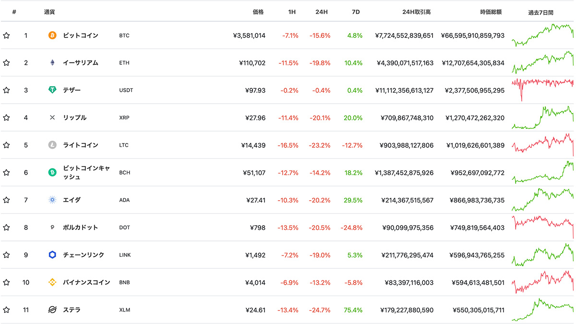Click the LTC 7-day sparkline chart
The width and height of the screenshot is (576, 324).
click(x=543, y=144)
